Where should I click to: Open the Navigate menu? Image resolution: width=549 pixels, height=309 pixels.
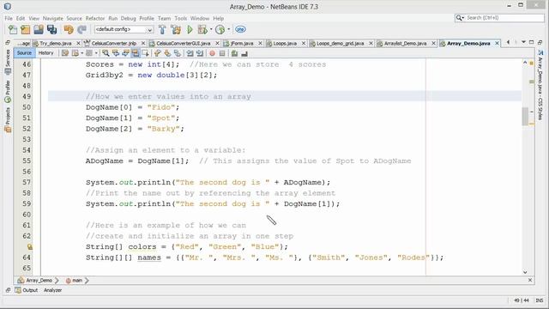(53, 18)
